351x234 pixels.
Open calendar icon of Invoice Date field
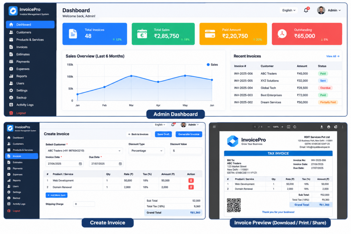coord(80,164)
